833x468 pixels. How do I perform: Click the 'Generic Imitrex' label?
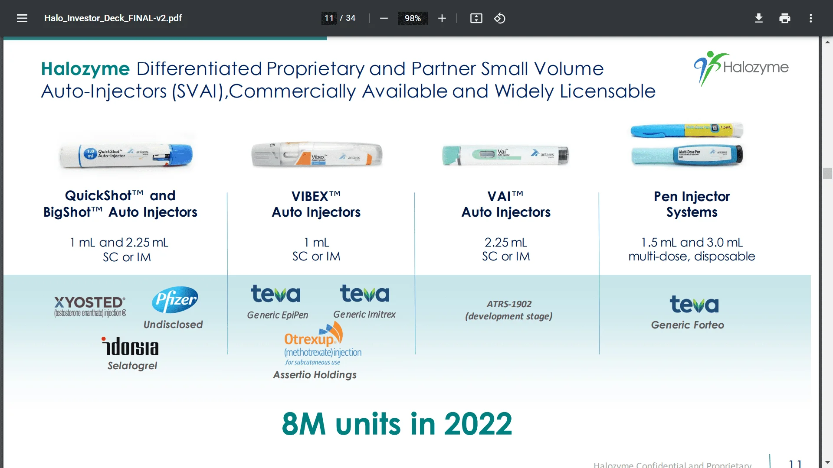click(364, 314)
